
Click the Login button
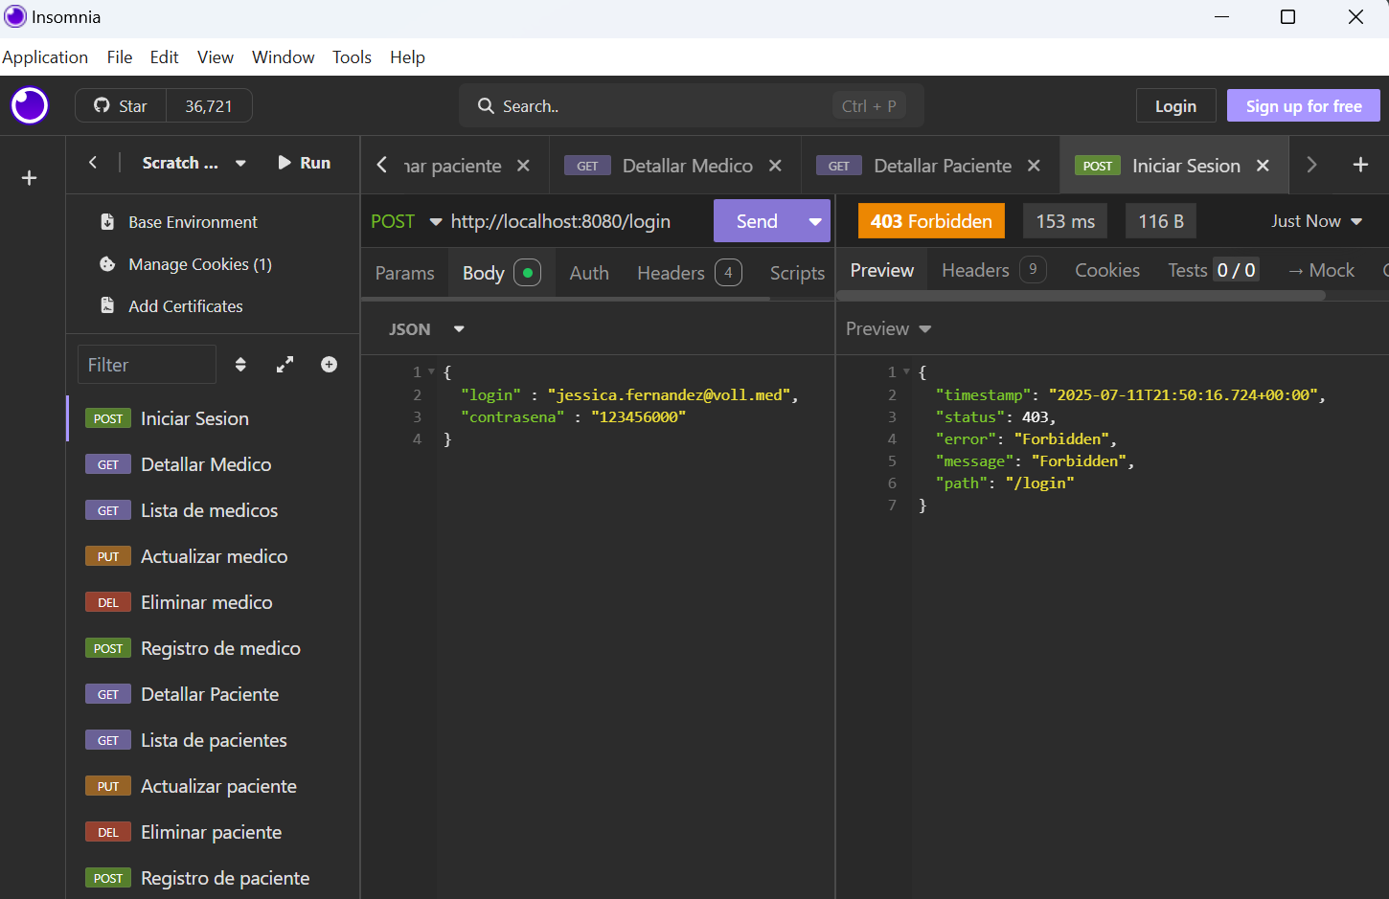(x=1175, y=106)
